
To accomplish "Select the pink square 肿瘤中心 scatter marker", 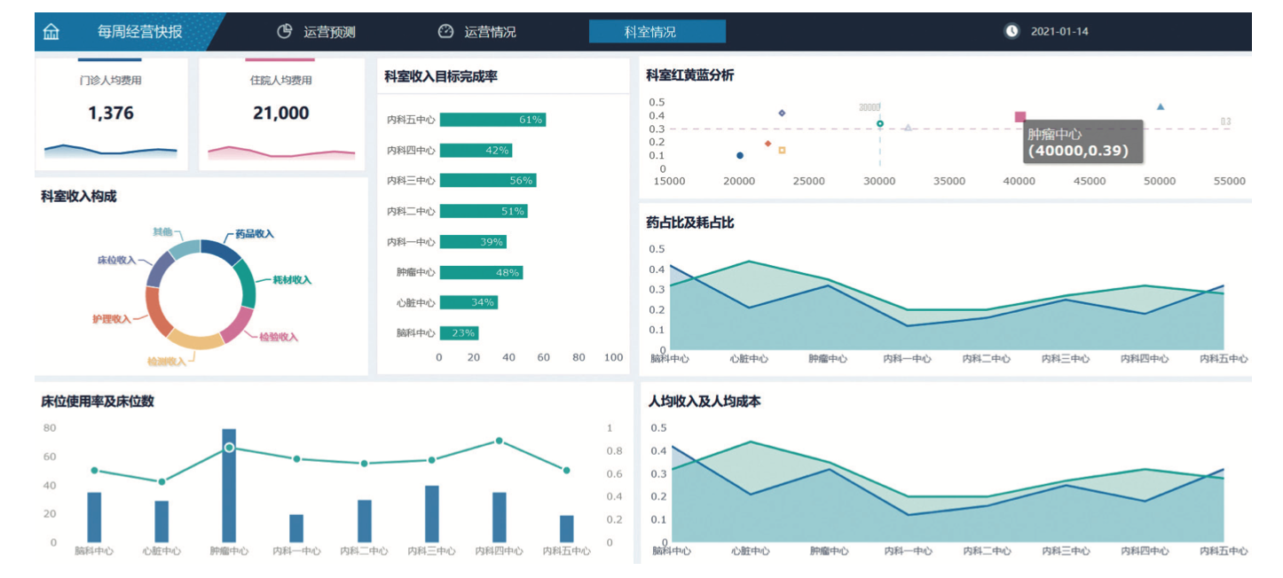I will tap(1020, 116).
